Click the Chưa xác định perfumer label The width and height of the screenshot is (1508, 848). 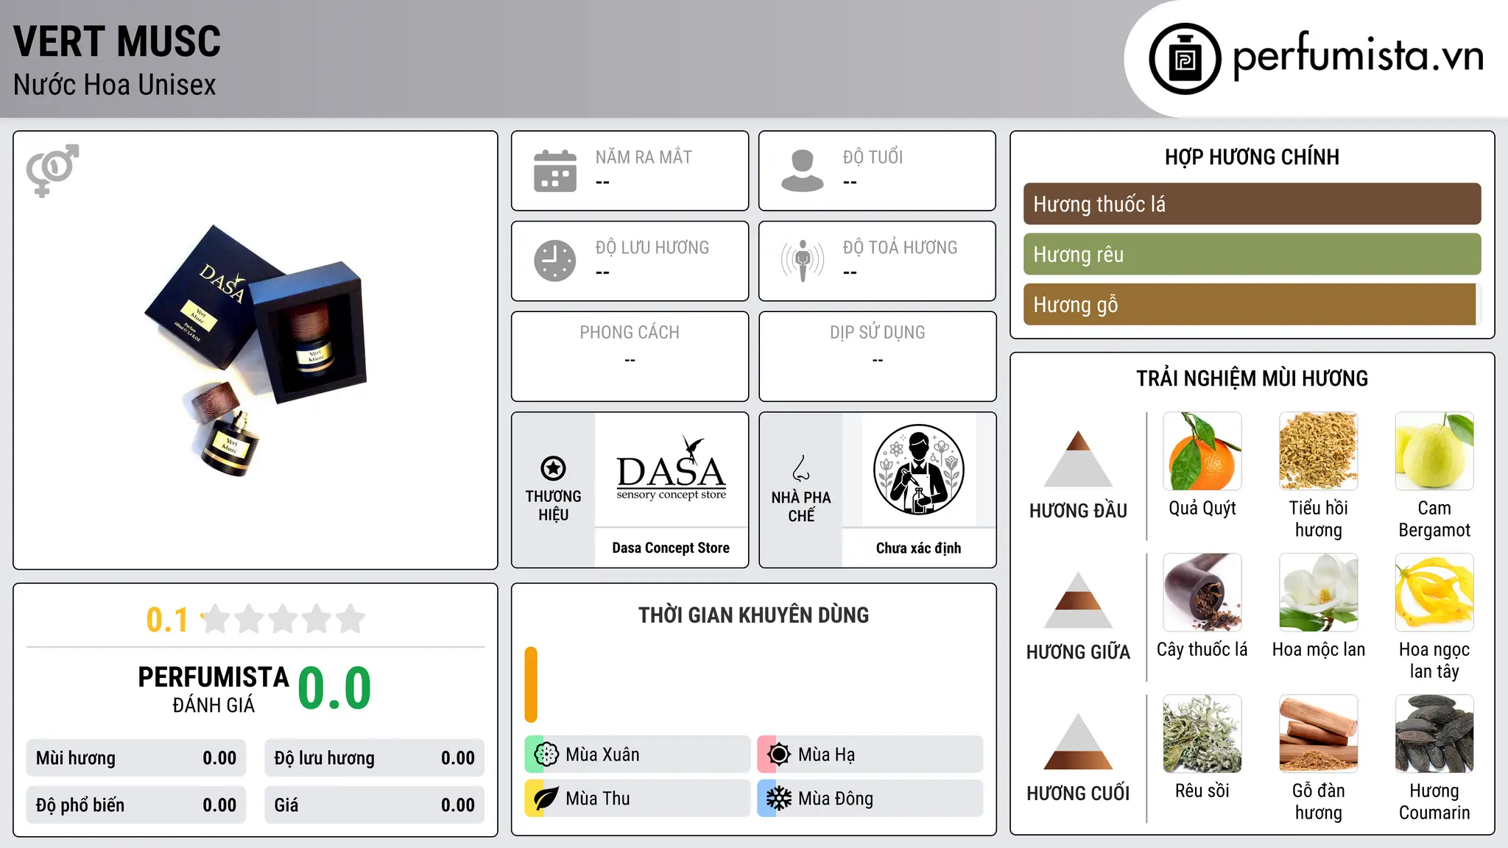[918, 548]
